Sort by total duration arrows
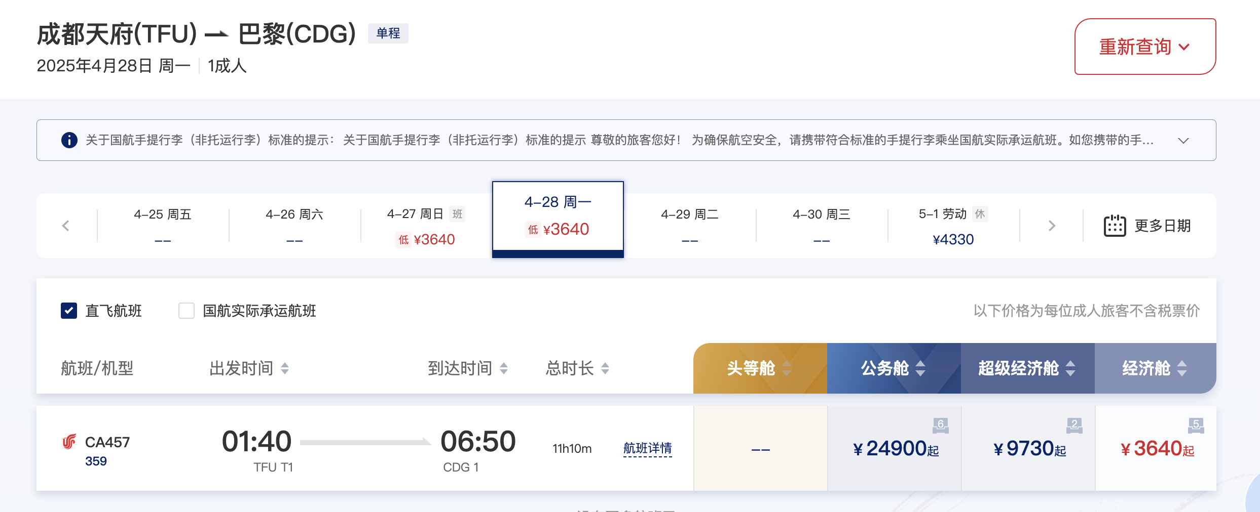 click(x=605, y=368)
